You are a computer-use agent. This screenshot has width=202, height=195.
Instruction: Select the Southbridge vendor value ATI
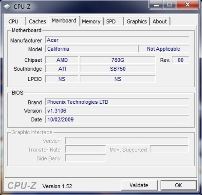coord(62,69)
